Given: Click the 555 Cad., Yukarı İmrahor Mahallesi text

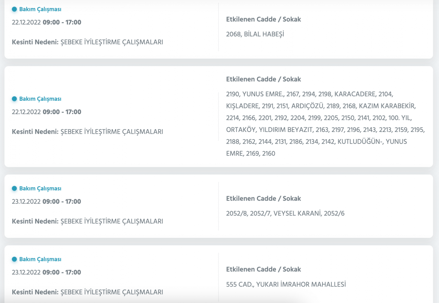Looking at the screenshot, I should point(286,284).
